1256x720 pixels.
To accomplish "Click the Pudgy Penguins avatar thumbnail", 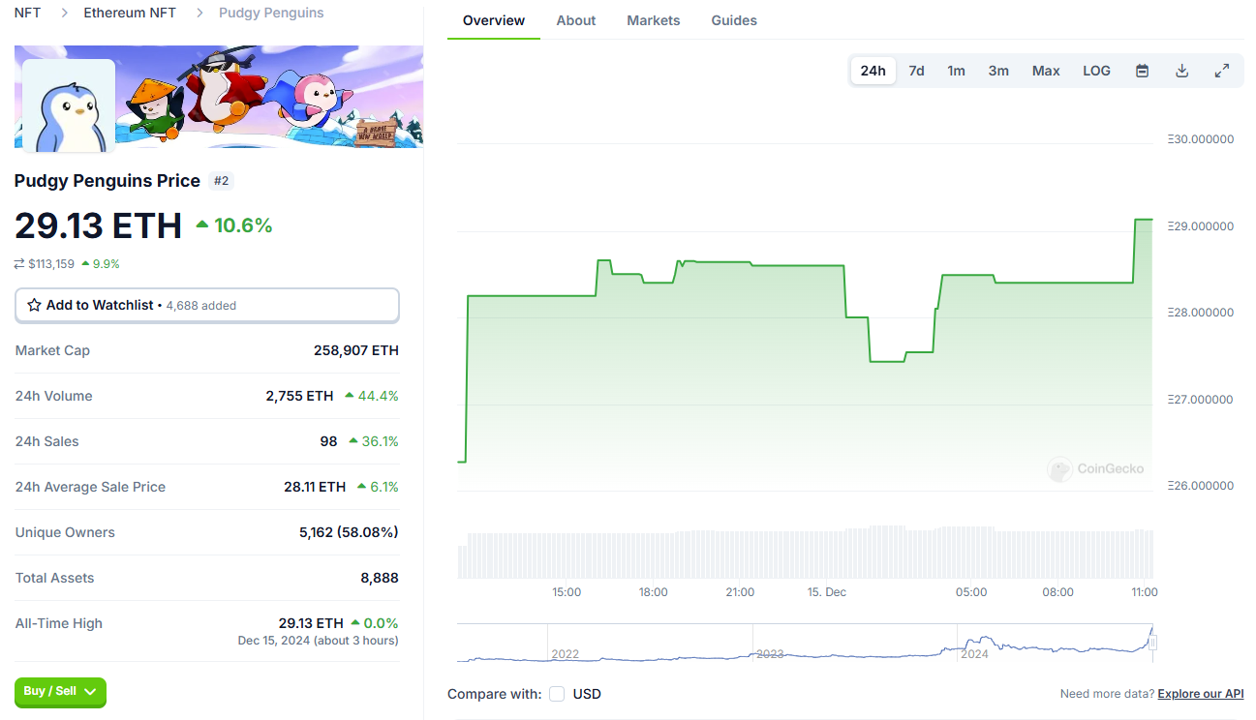I will pos(68,105).
